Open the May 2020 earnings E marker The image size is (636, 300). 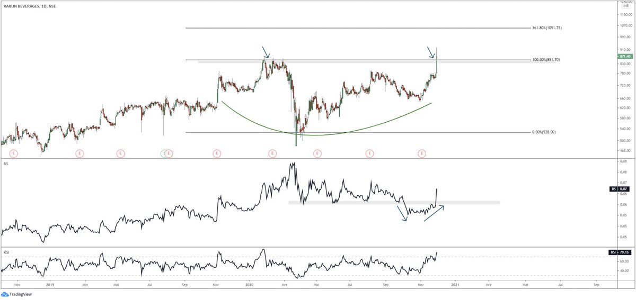pyautogui.click(x=317, y=153)
